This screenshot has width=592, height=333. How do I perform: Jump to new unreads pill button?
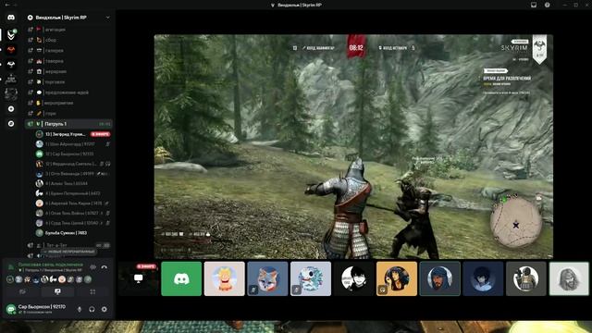pyautogui.click(x=68, y=252)
